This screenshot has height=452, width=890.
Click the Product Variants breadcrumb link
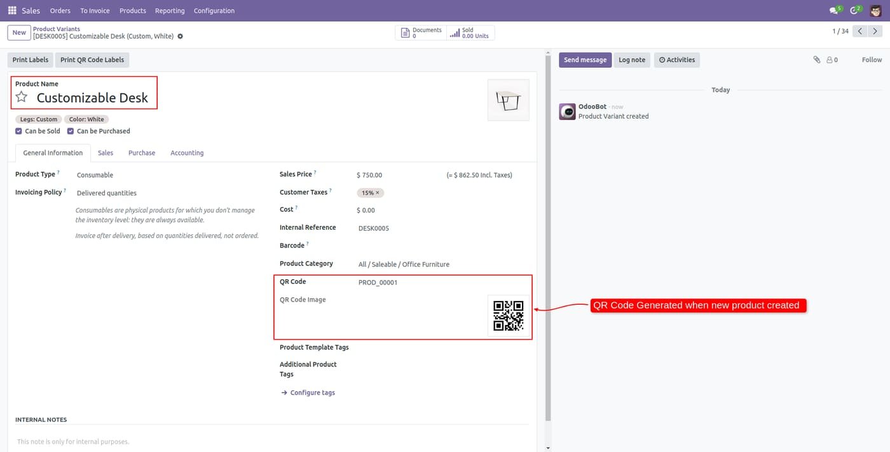click(57, 29)
